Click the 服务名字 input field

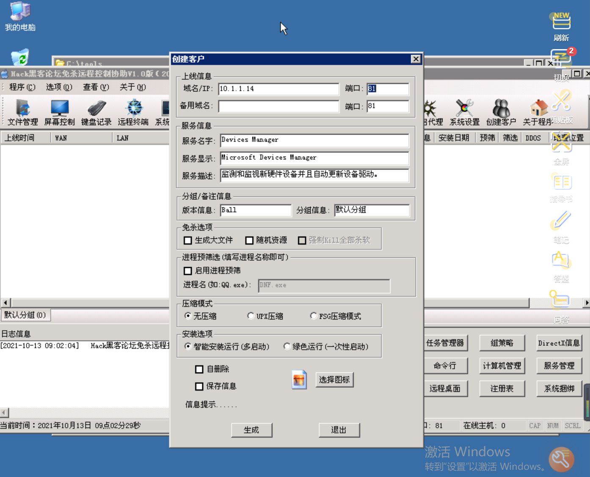(x=314, y=141)
